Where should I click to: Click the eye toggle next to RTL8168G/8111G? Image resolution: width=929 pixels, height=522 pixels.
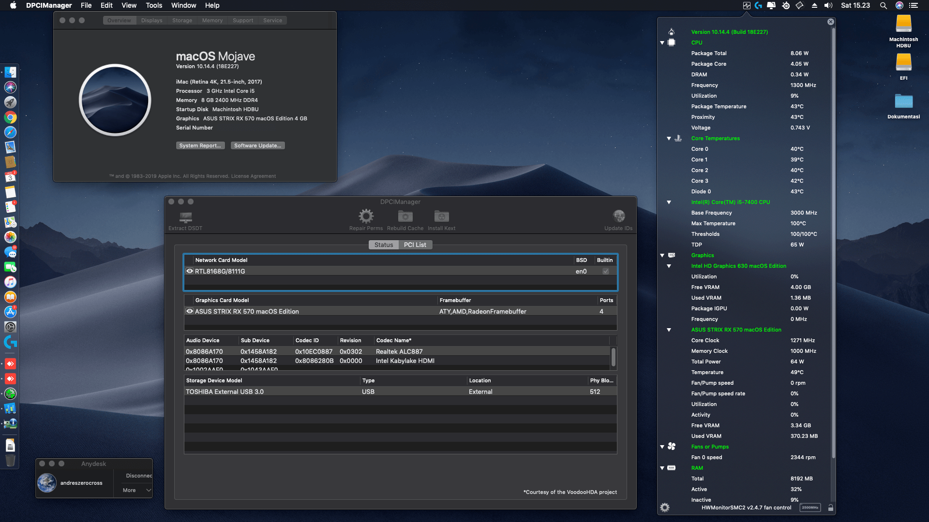pos(189,271)
